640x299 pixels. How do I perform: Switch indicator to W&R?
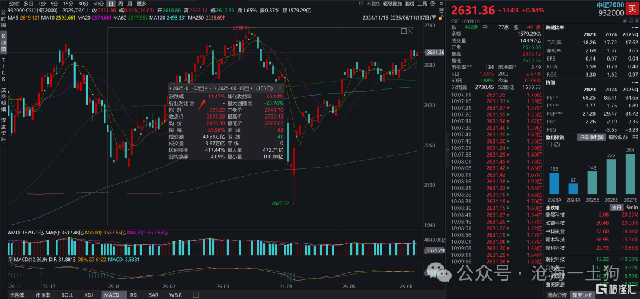point(175,294)
